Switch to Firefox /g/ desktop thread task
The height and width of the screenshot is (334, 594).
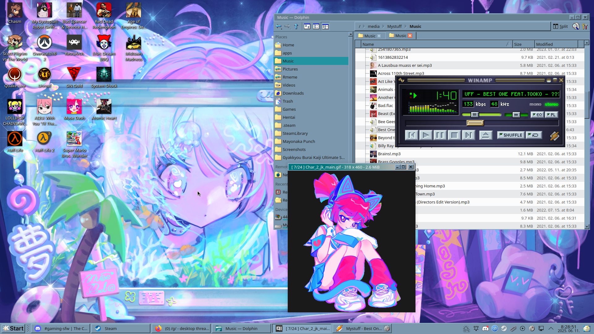click(182, 328)
